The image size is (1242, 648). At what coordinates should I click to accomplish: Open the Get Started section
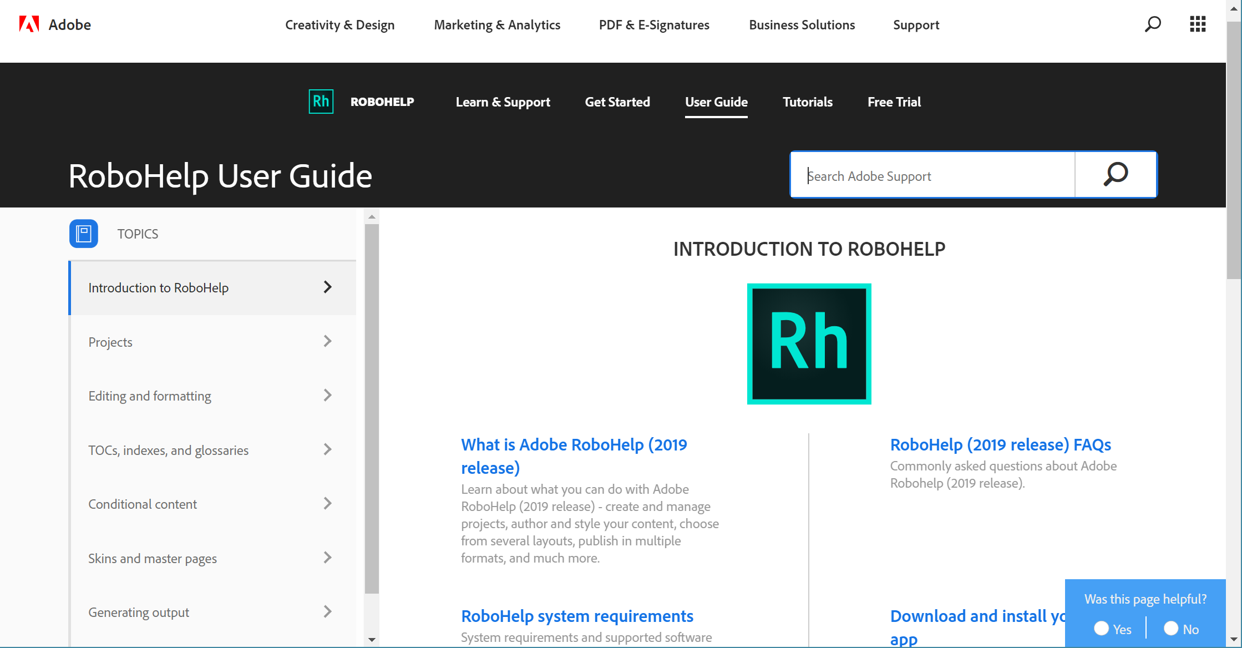click(x=617, y=102)
